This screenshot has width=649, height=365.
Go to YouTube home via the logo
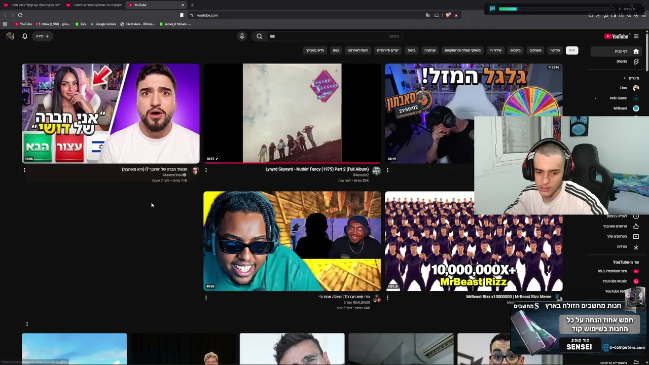click(x=616, y=36)
